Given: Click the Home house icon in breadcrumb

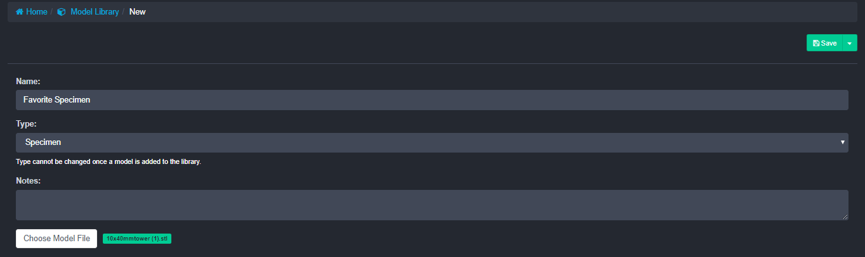Looking at the screenshot, I should point(20,12).
